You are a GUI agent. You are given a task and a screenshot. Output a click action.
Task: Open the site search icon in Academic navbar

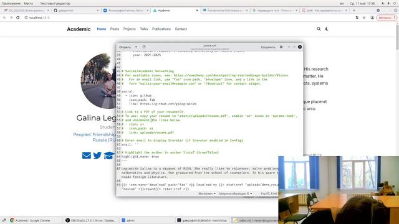(x=319, y=29)
